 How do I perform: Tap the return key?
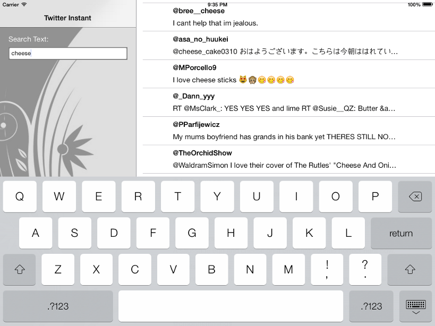tap(401, 233)
